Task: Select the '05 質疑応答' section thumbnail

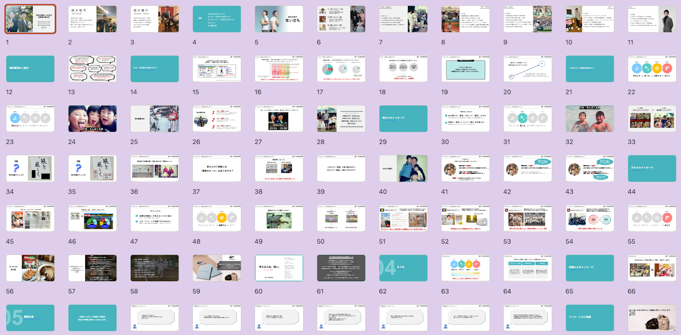Action: [x=30, y=318]
